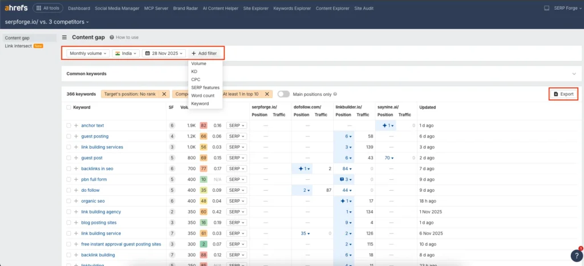Expand the Common keywords section

(574, 74)
